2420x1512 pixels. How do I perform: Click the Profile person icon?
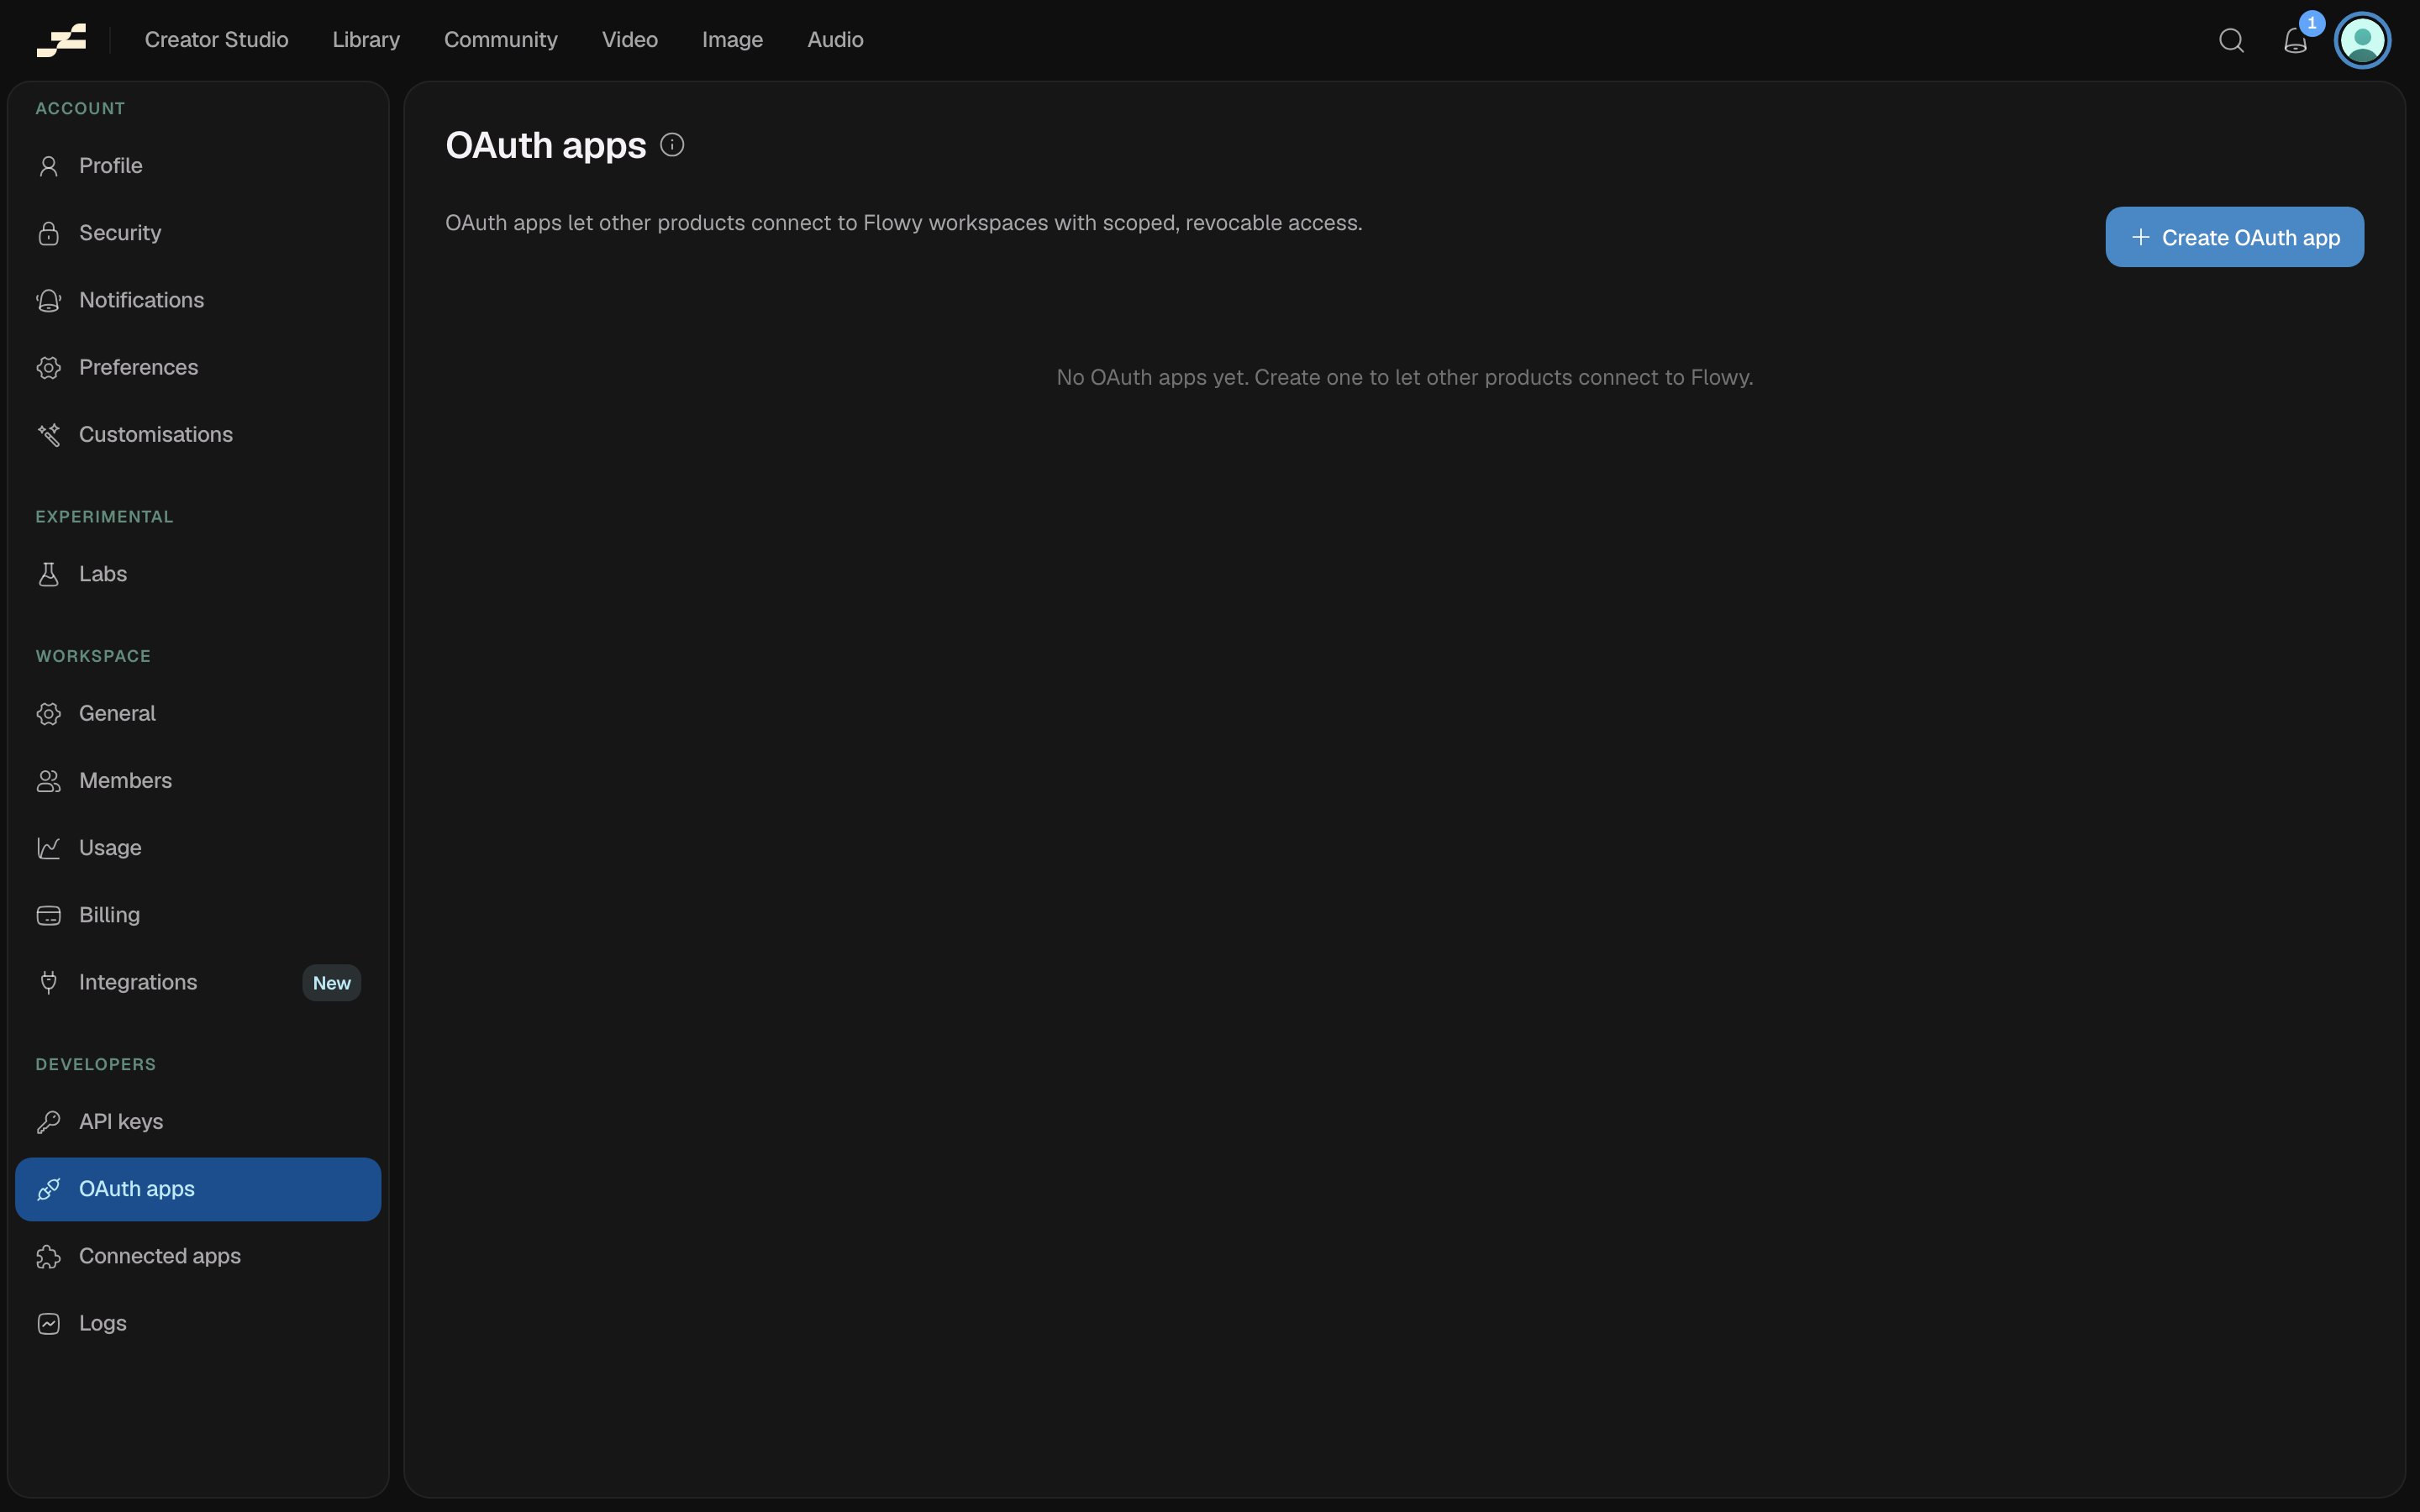coord(48,166)
